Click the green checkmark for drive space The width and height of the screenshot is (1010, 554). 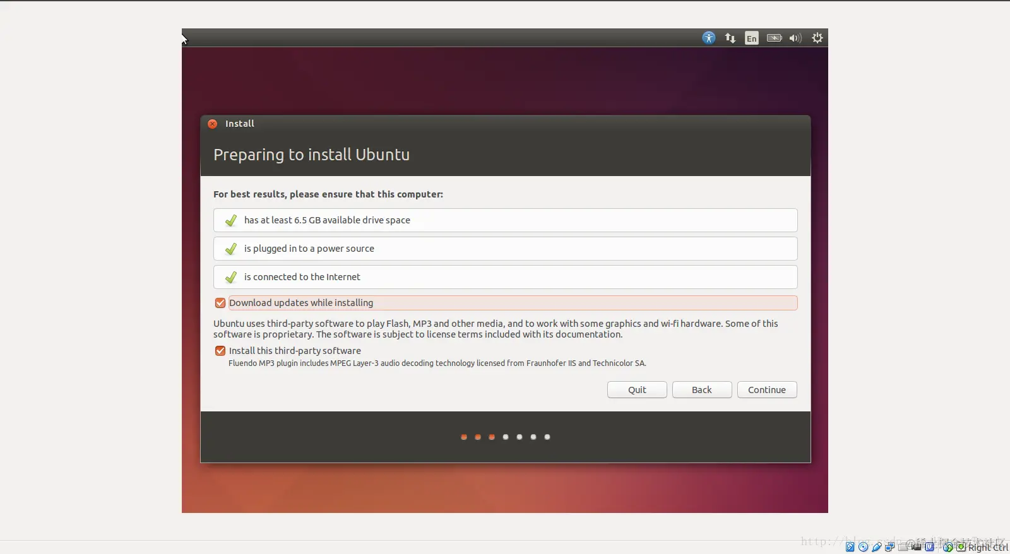(x=231, y=220)
